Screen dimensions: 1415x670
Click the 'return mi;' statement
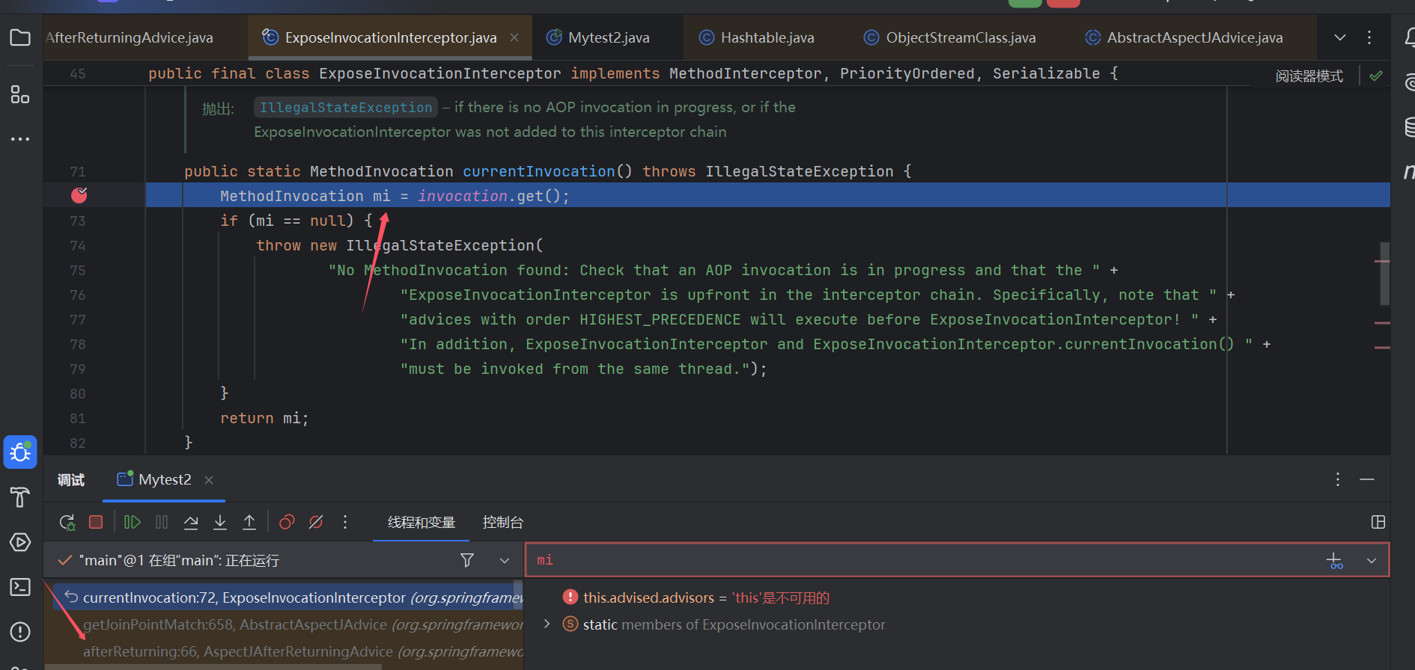pos(264,418)
